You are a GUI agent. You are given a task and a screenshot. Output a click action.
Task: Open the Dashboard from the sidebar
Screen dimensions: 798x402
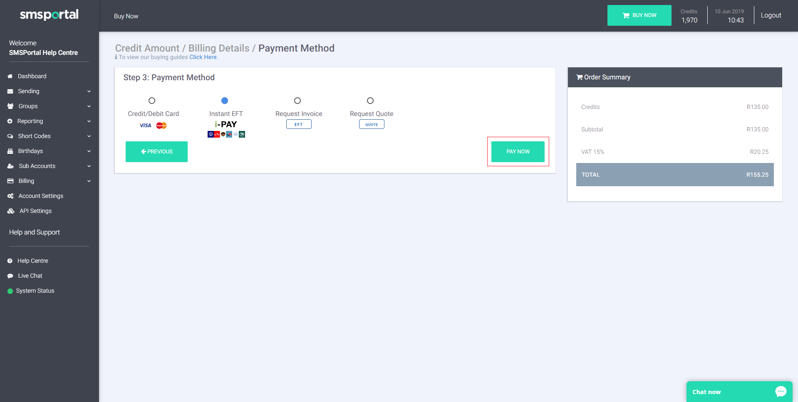click(x=10, y=76)
